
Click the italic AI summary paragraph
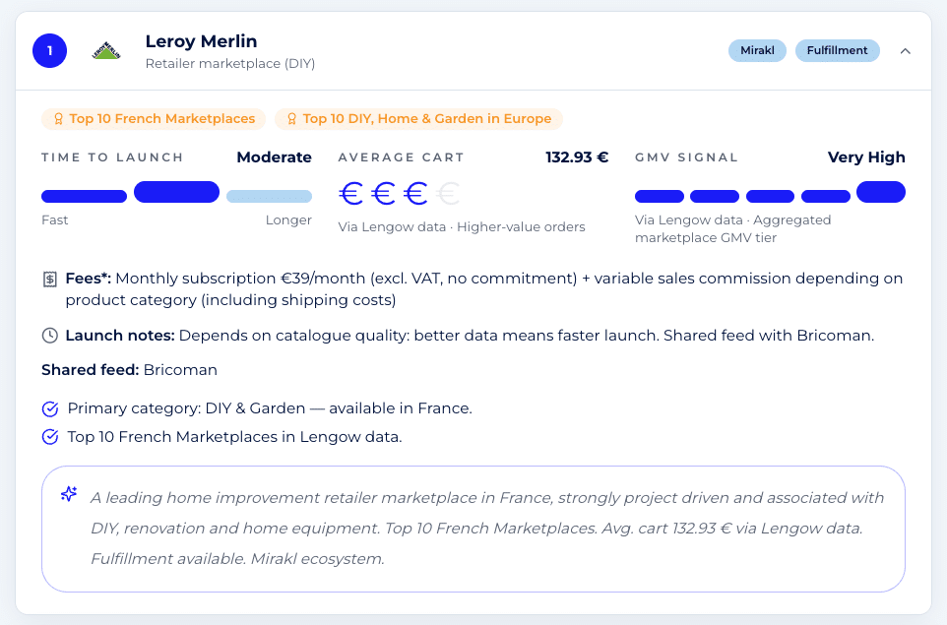(x=486, y=529)
